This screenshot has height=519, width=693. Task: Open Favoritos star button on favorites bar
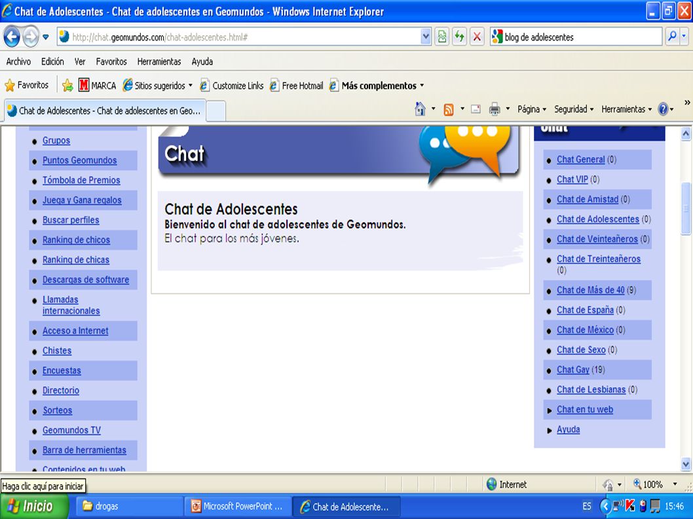pos(26,85)
